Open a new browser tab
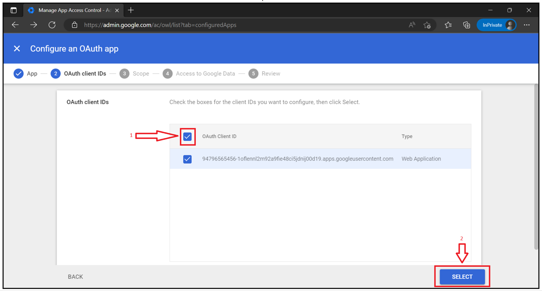The width and height of the screenshot is (542, 291). [131, 11]
